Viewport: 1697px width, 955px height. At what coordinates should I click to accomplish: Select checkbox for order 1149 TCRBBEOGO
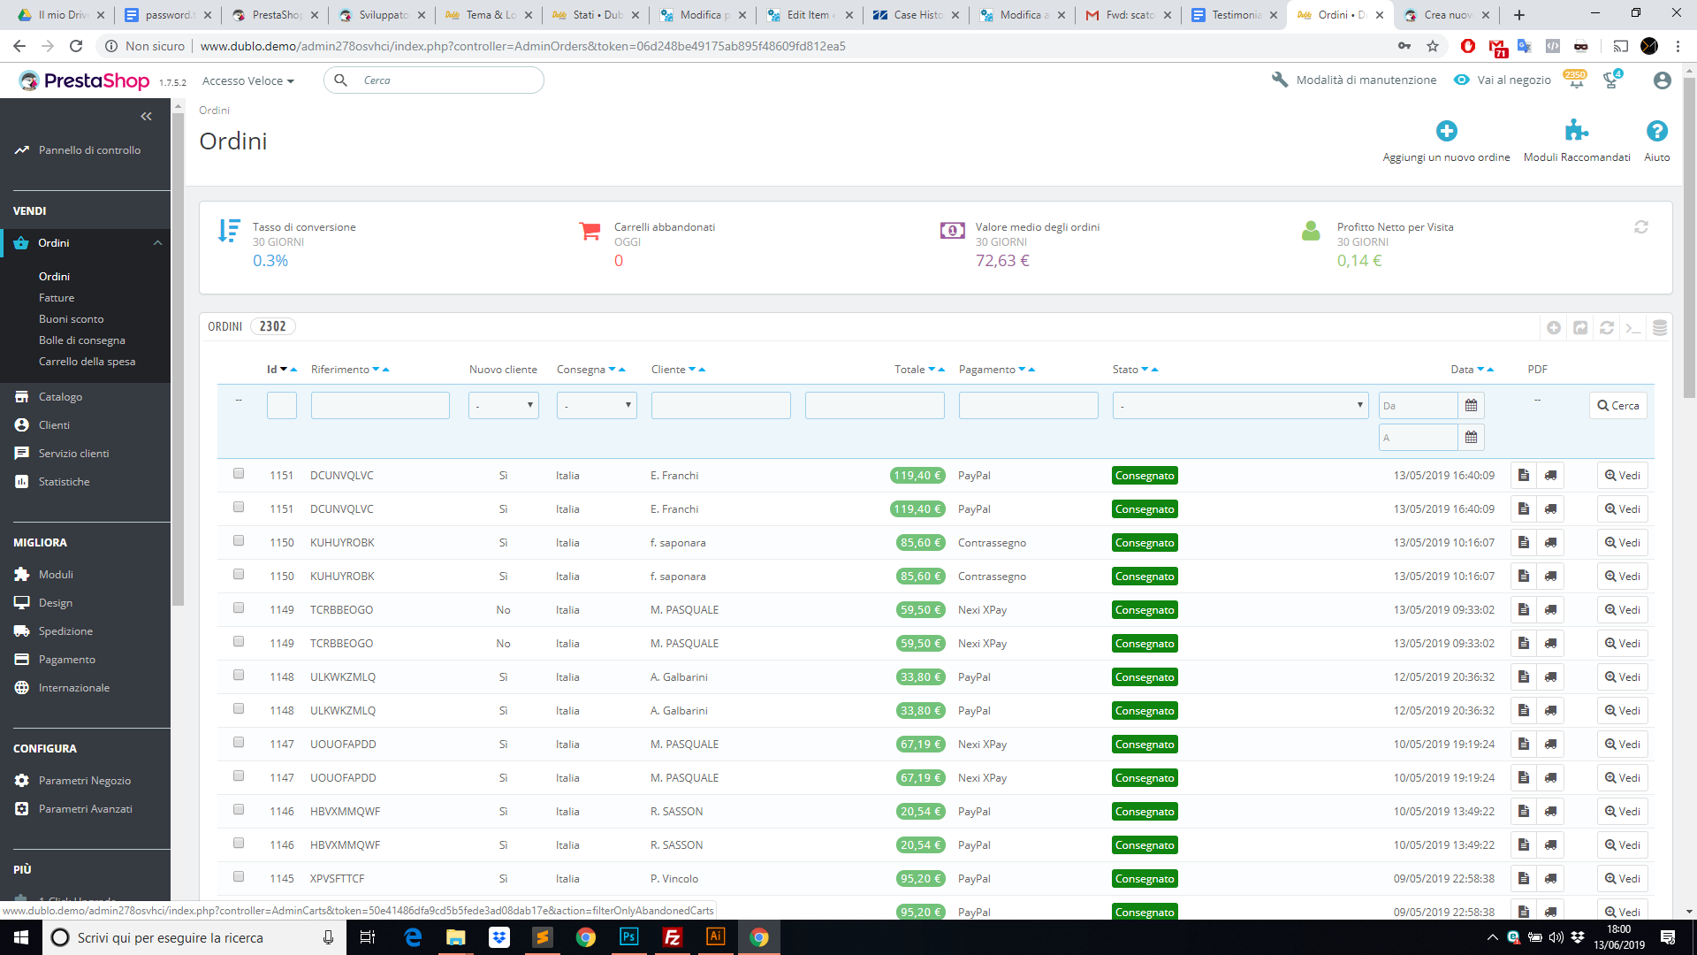(x=239, y=608)
